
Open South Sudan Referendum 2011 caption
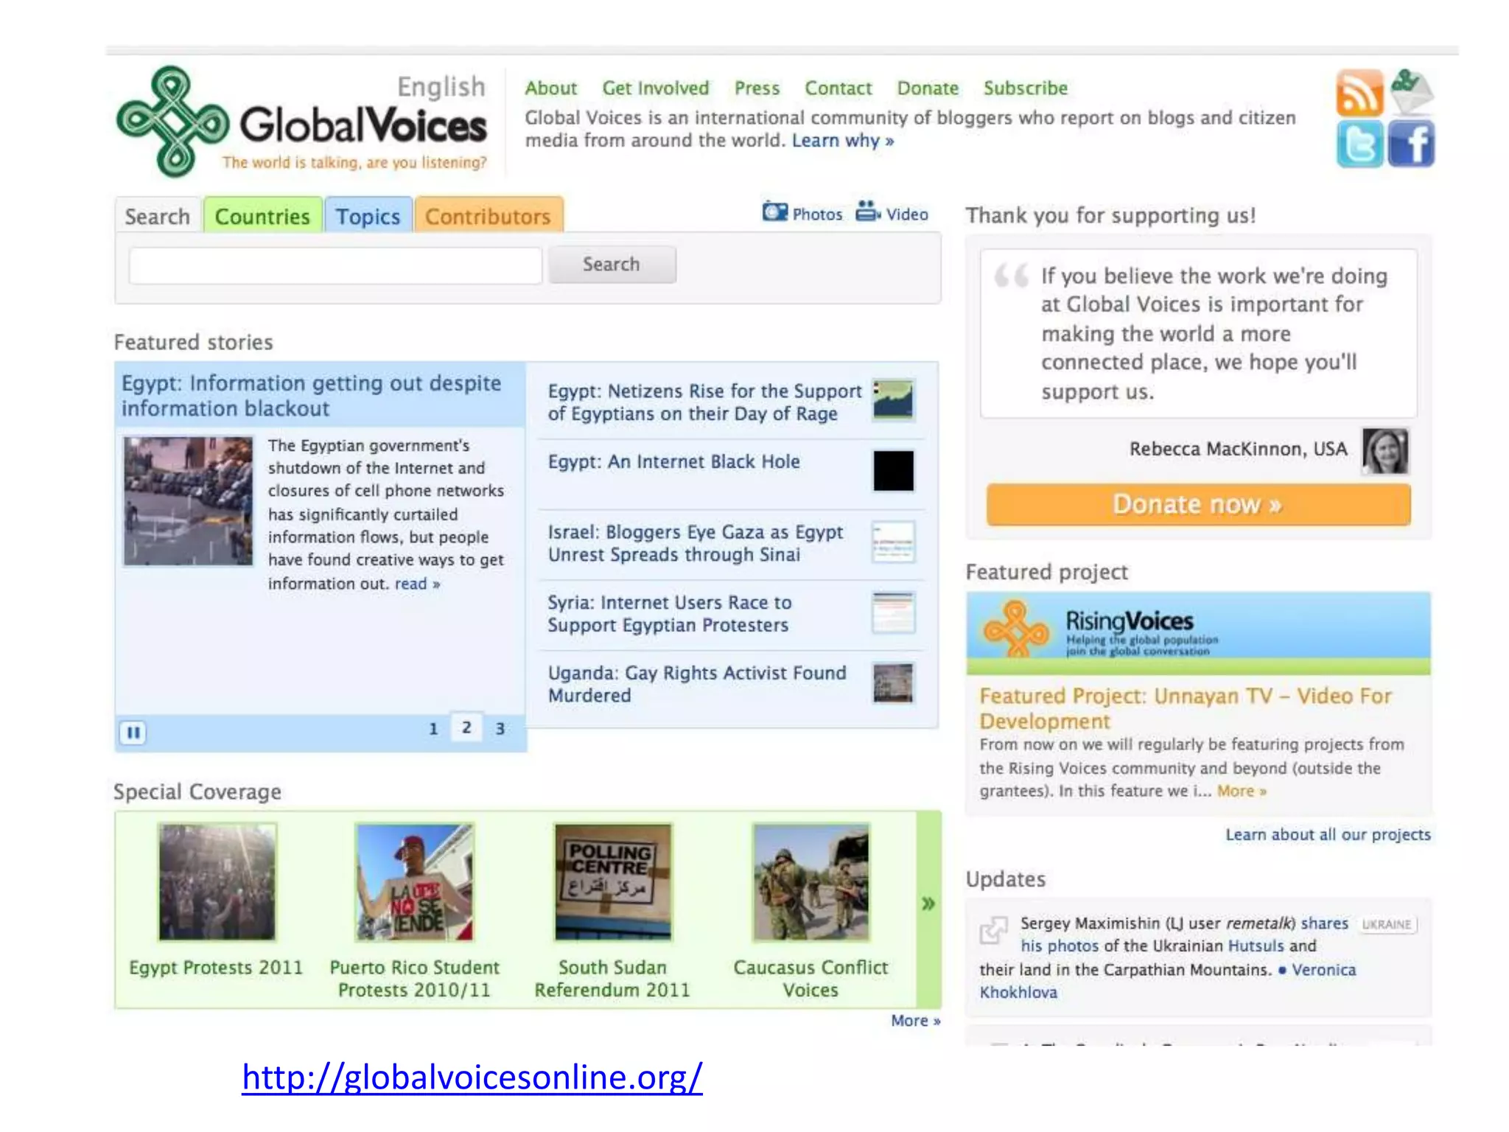click(x=612, y=979)
